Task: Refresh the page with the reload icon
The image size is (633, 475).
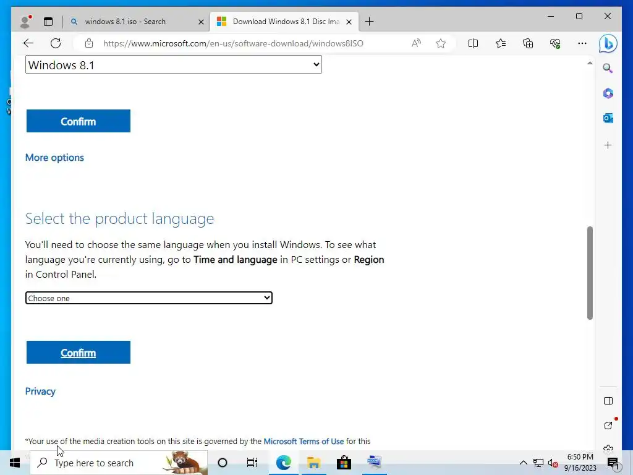Action: click(56, 43)
